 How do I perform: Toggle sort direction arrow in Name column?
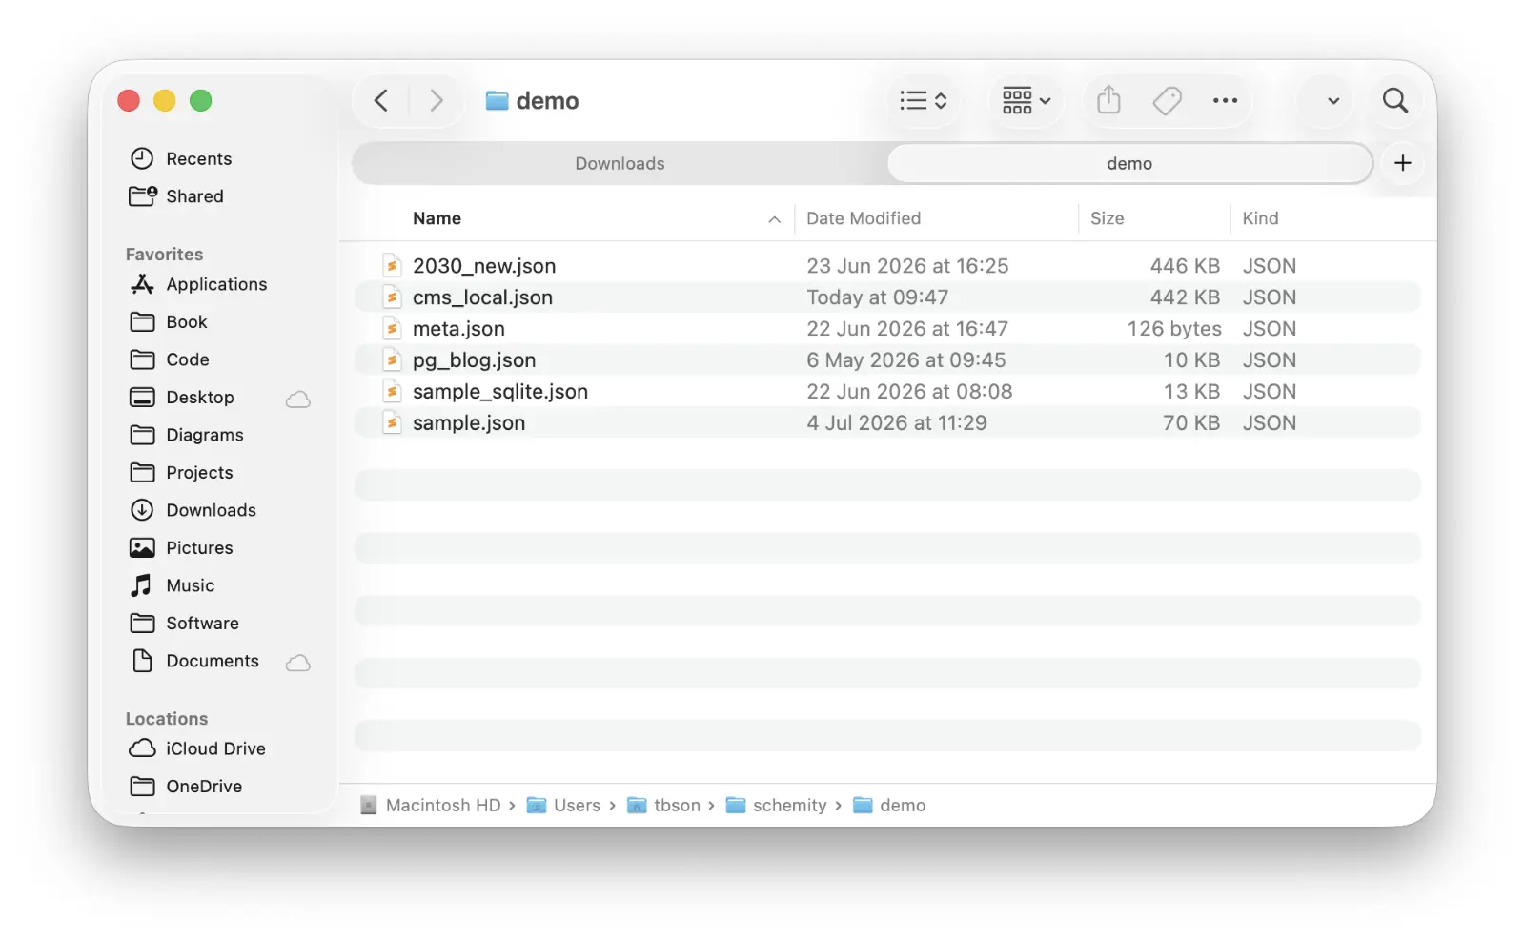pyautogui.click(x=774, y=219)
